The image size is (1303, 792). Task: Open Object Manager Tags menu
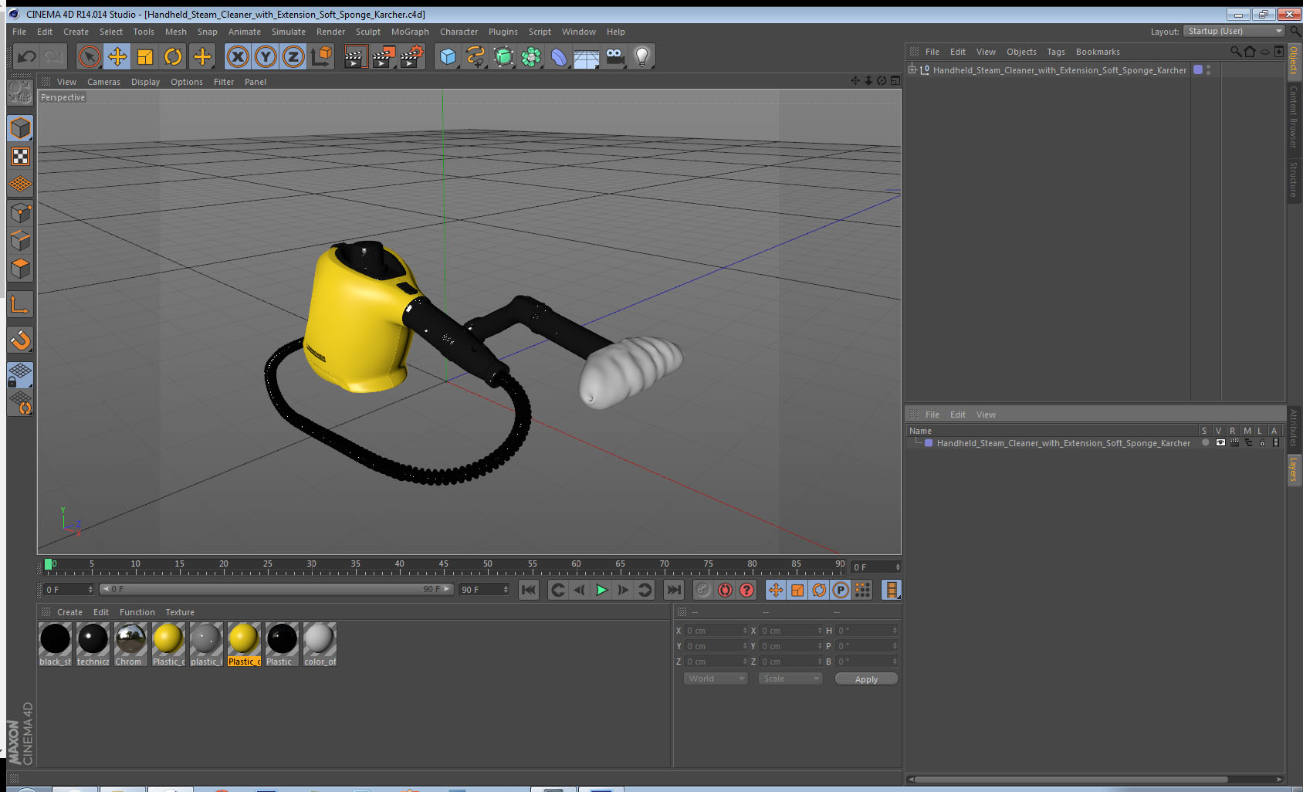tap(1056, 52)
